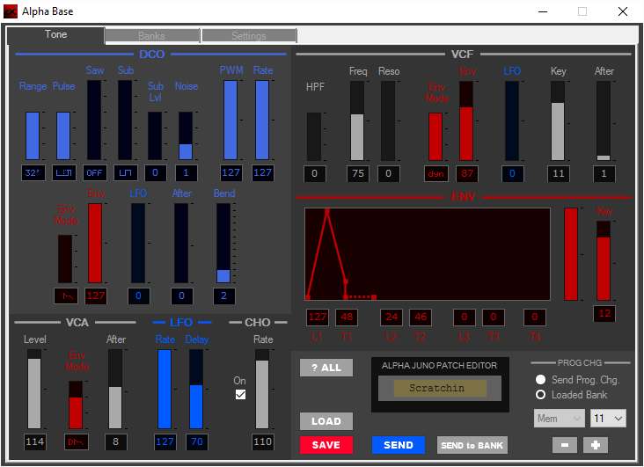Open the Mem dropdown
The height and width of the screenshot is (467, 644).
559,419
